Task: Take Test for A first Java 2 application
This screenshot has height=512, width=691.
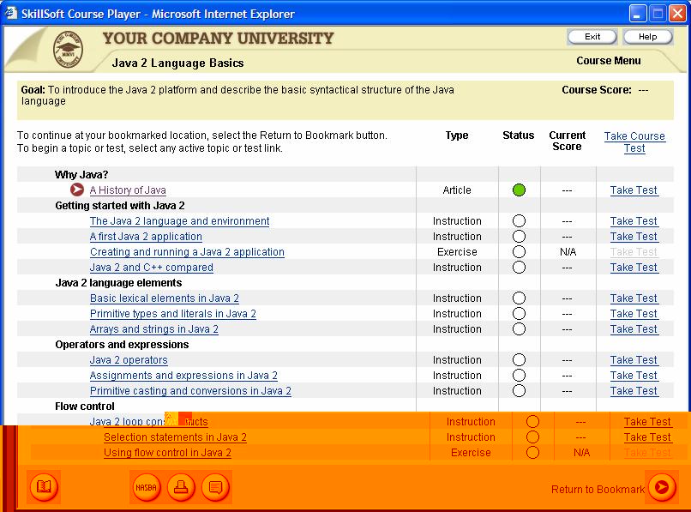Action: point(634,237)
